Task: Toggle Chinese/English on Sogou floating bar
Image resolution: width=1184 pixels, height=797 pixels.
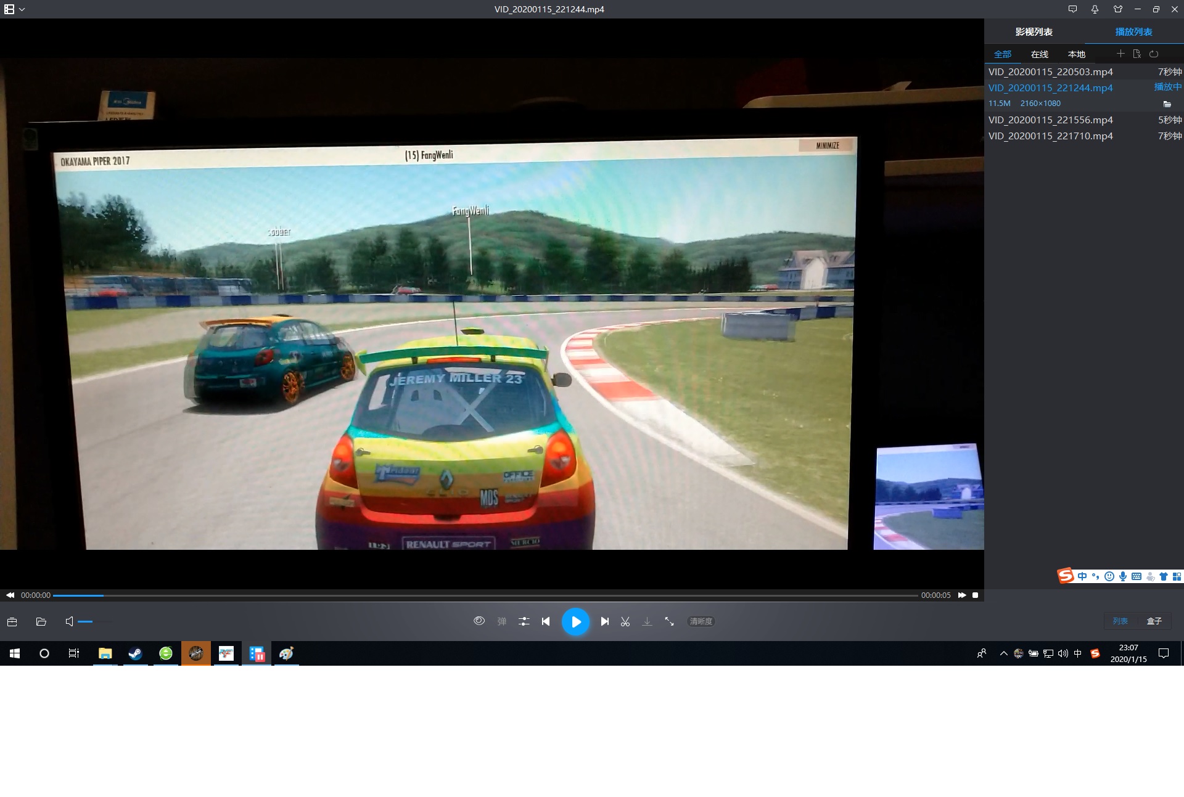Action: coord(1082,576)
